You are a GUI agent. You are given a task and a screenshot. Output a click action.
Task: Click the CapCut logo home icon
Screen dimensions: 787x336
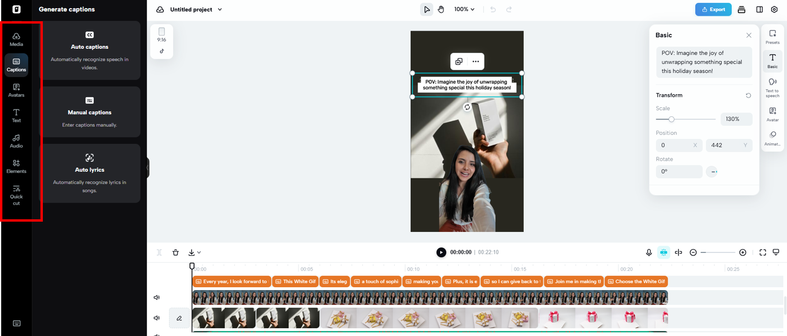coord(16,9)
